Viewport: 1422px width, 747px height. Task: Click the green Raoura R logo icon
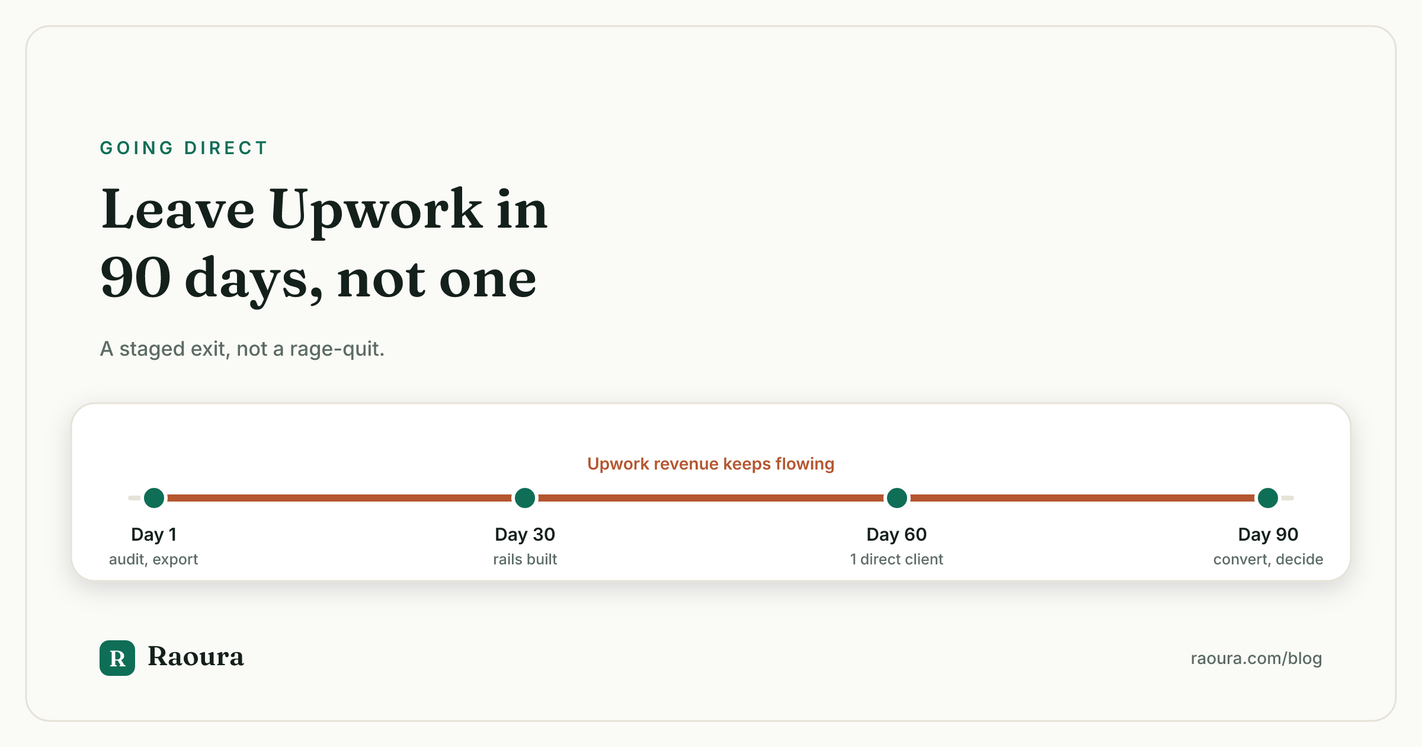117,658
